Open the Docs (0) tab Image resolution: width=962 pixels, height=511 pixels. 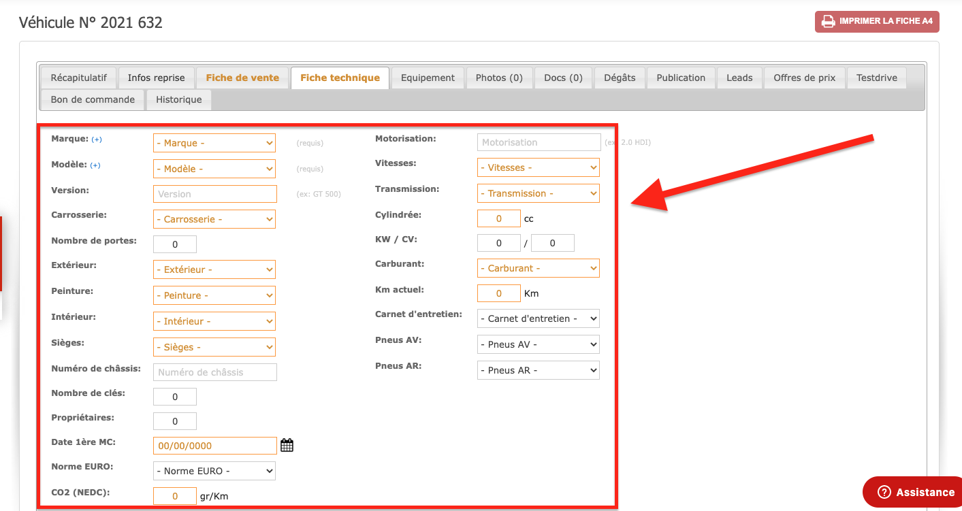pyautogui.click(x=563, y=78)
